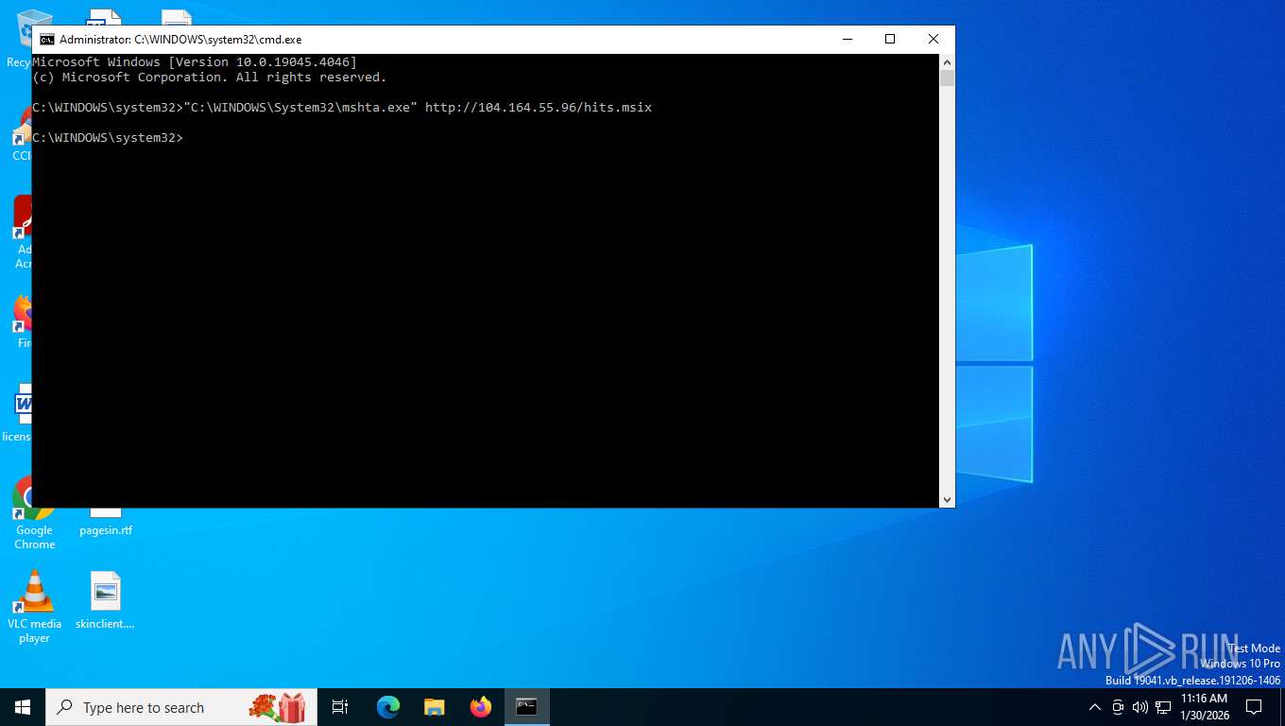Open the Action Center notifications icon

click(x=1254, y=707)
